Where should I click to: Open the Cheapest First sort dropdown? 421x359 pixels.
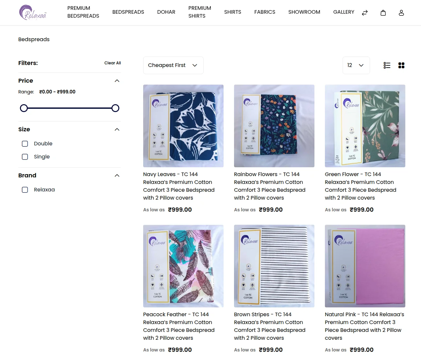pos(173,65)
